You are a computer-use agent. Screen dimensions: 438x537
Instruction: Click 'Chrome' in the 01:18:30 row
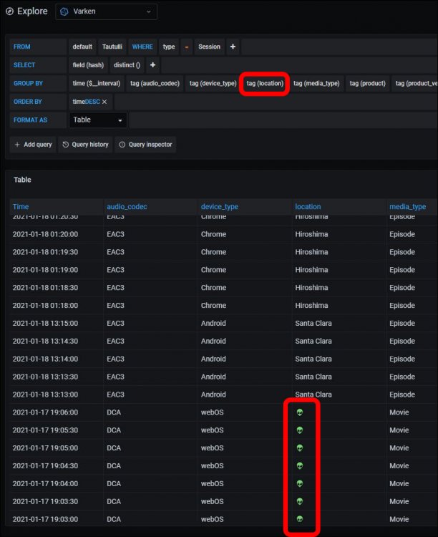213,288
